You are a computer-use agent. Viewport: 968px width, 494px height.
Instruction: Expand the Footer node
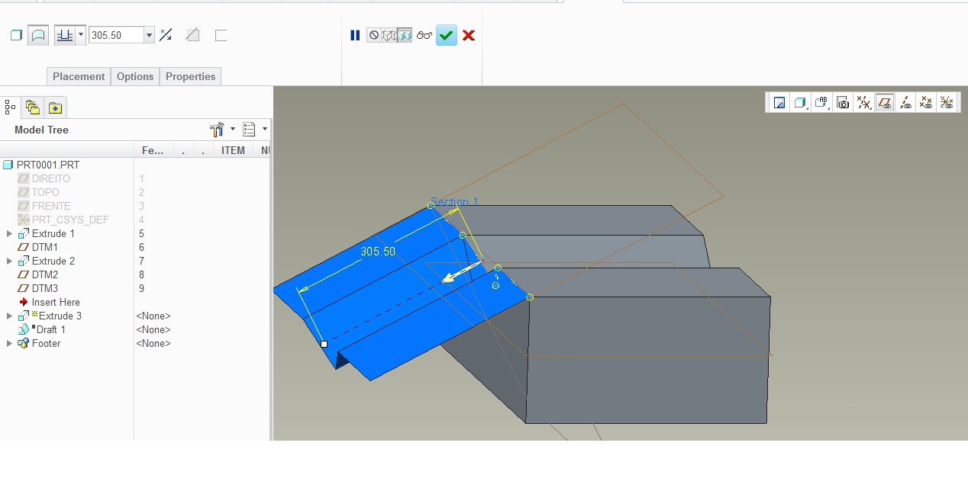9,343
